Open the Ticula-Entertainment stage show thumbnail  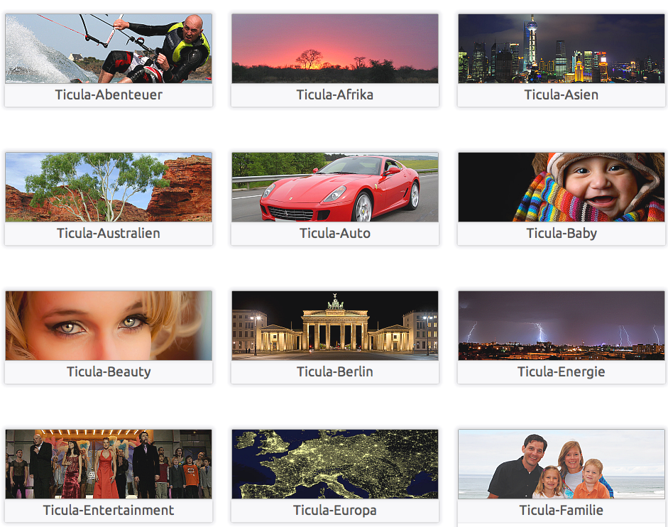[109, 464]
